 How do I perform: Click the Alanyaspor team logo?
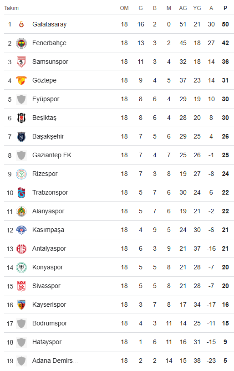click(21, 211)
